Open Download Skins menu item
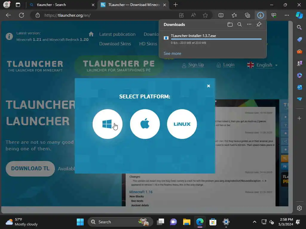This screenshot has width=306, height=229. [x=115, y=44]
